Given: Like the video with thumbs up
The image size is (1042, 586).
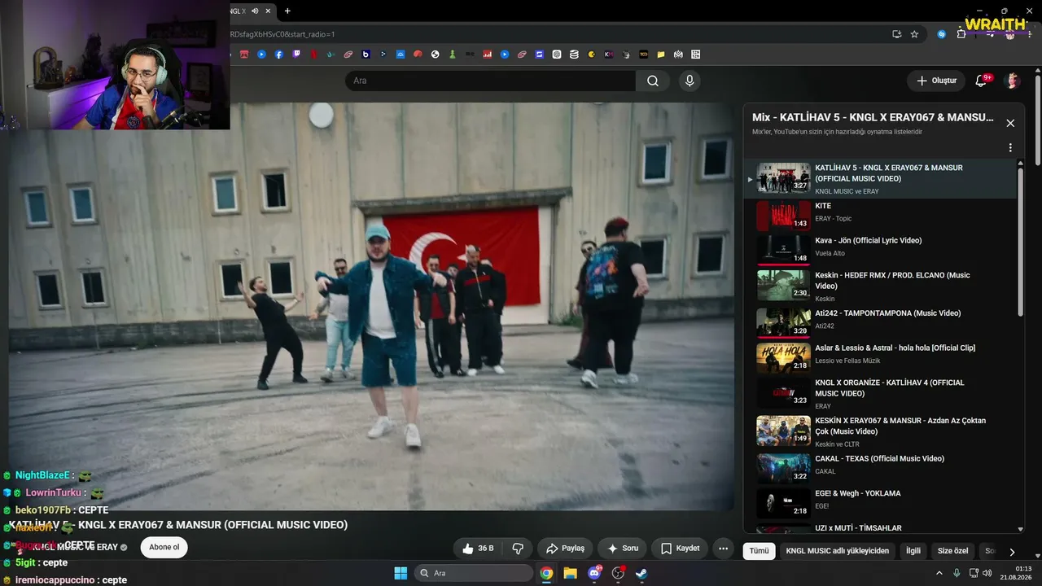Looking at the screenshot, I should (479, 549).
